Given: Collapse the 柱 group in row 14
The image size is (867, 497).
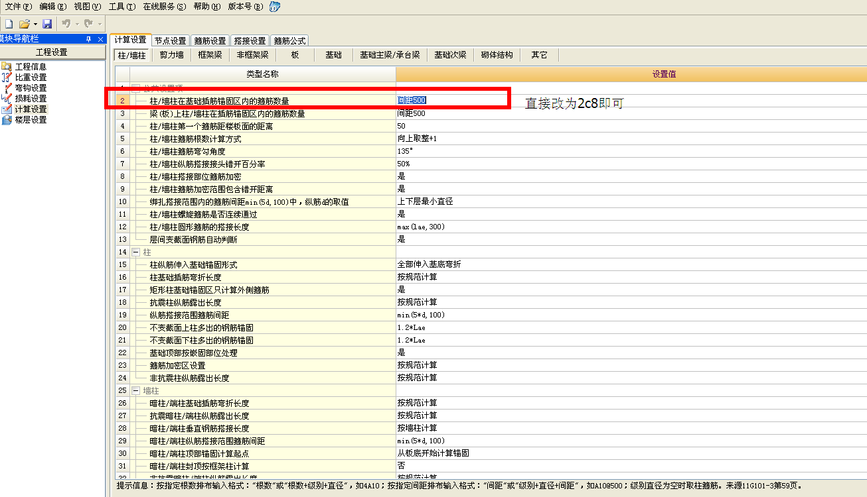Looking at the screenshot, I should coord(135,252).
